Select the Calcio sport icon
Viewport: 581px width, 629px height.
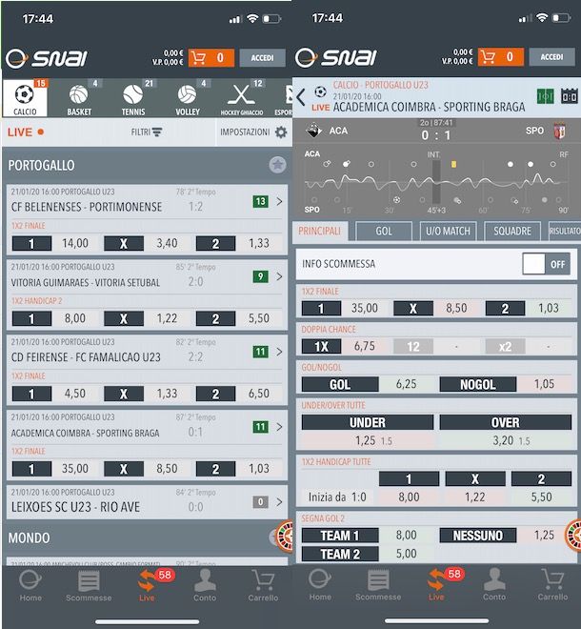(25, 98)
